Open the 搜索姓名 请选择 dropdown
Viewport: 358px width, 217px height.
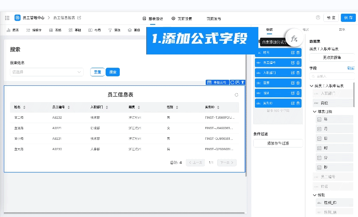(47, 72)
